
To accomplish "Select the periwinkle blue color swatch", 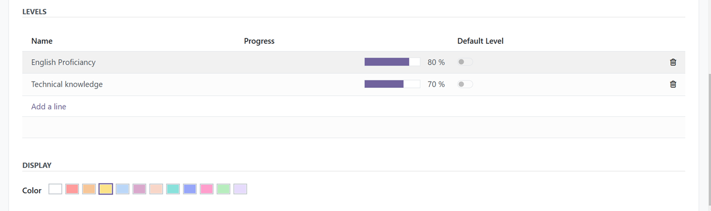I will [x=190, y=189].
